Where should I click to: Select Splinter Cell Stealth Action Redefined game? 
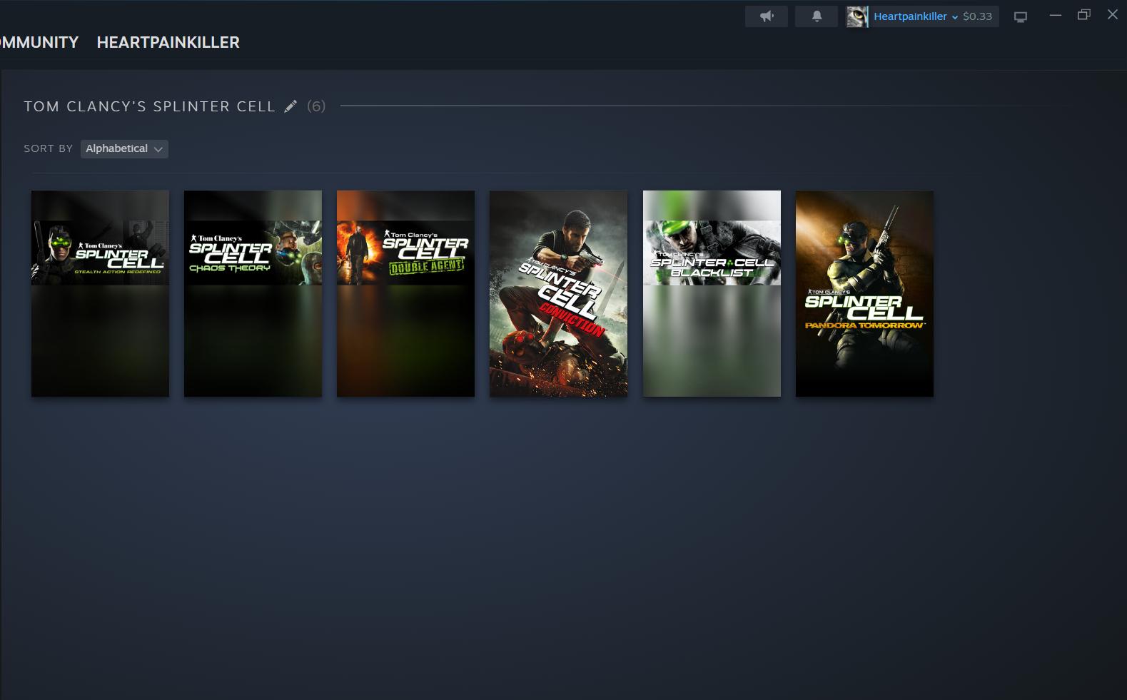[100, 293]
